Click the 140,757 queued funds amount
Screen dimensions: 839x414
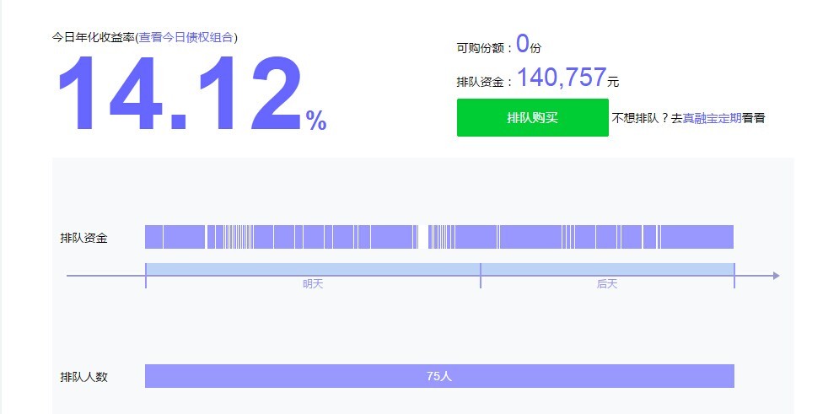tap(562, 78)
